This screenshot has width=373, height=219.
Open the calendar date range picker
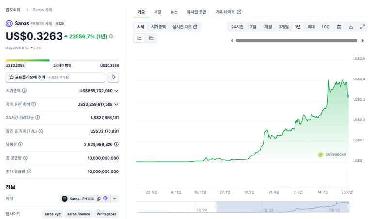339,27
